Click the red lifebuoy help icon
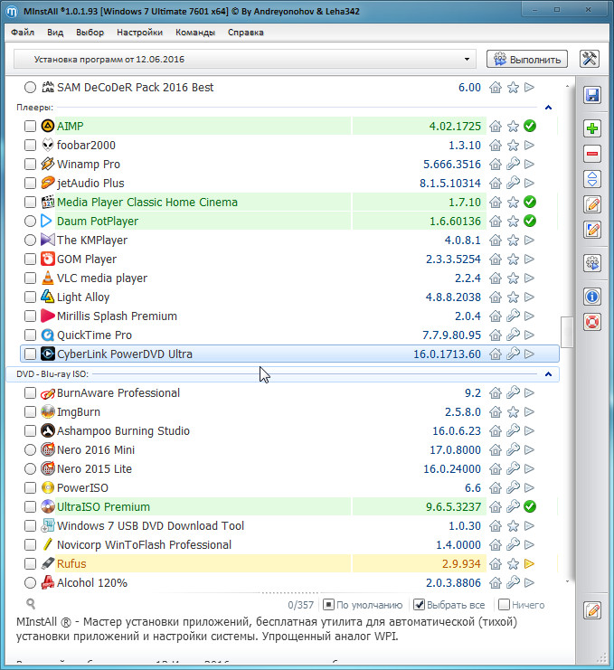This screenshot has width=614, height=670. pos(592,322)
